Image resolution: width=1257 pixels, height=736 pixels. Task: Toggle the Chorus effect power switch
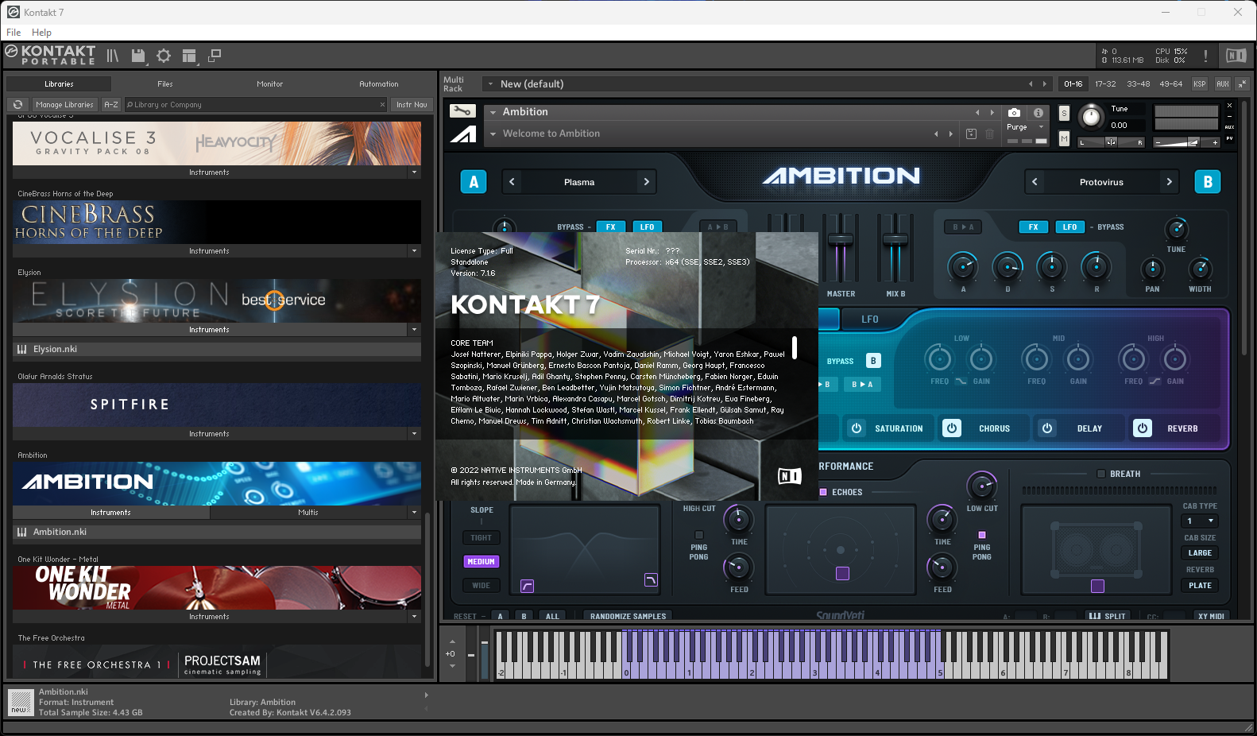[952, 428]
